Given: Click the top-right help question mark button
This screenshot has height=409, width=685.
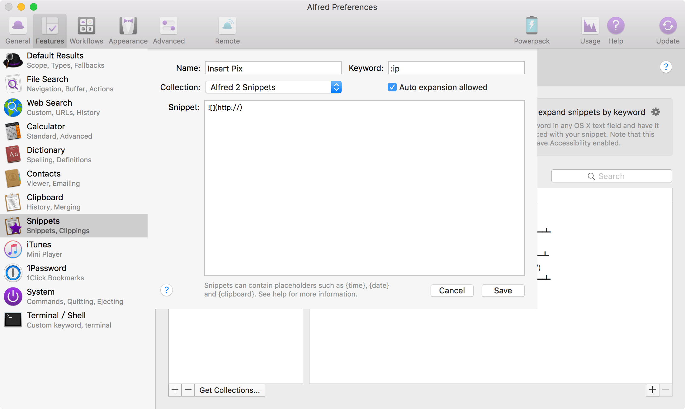Looking at the screenshot, I should click(x=666, y=67).
